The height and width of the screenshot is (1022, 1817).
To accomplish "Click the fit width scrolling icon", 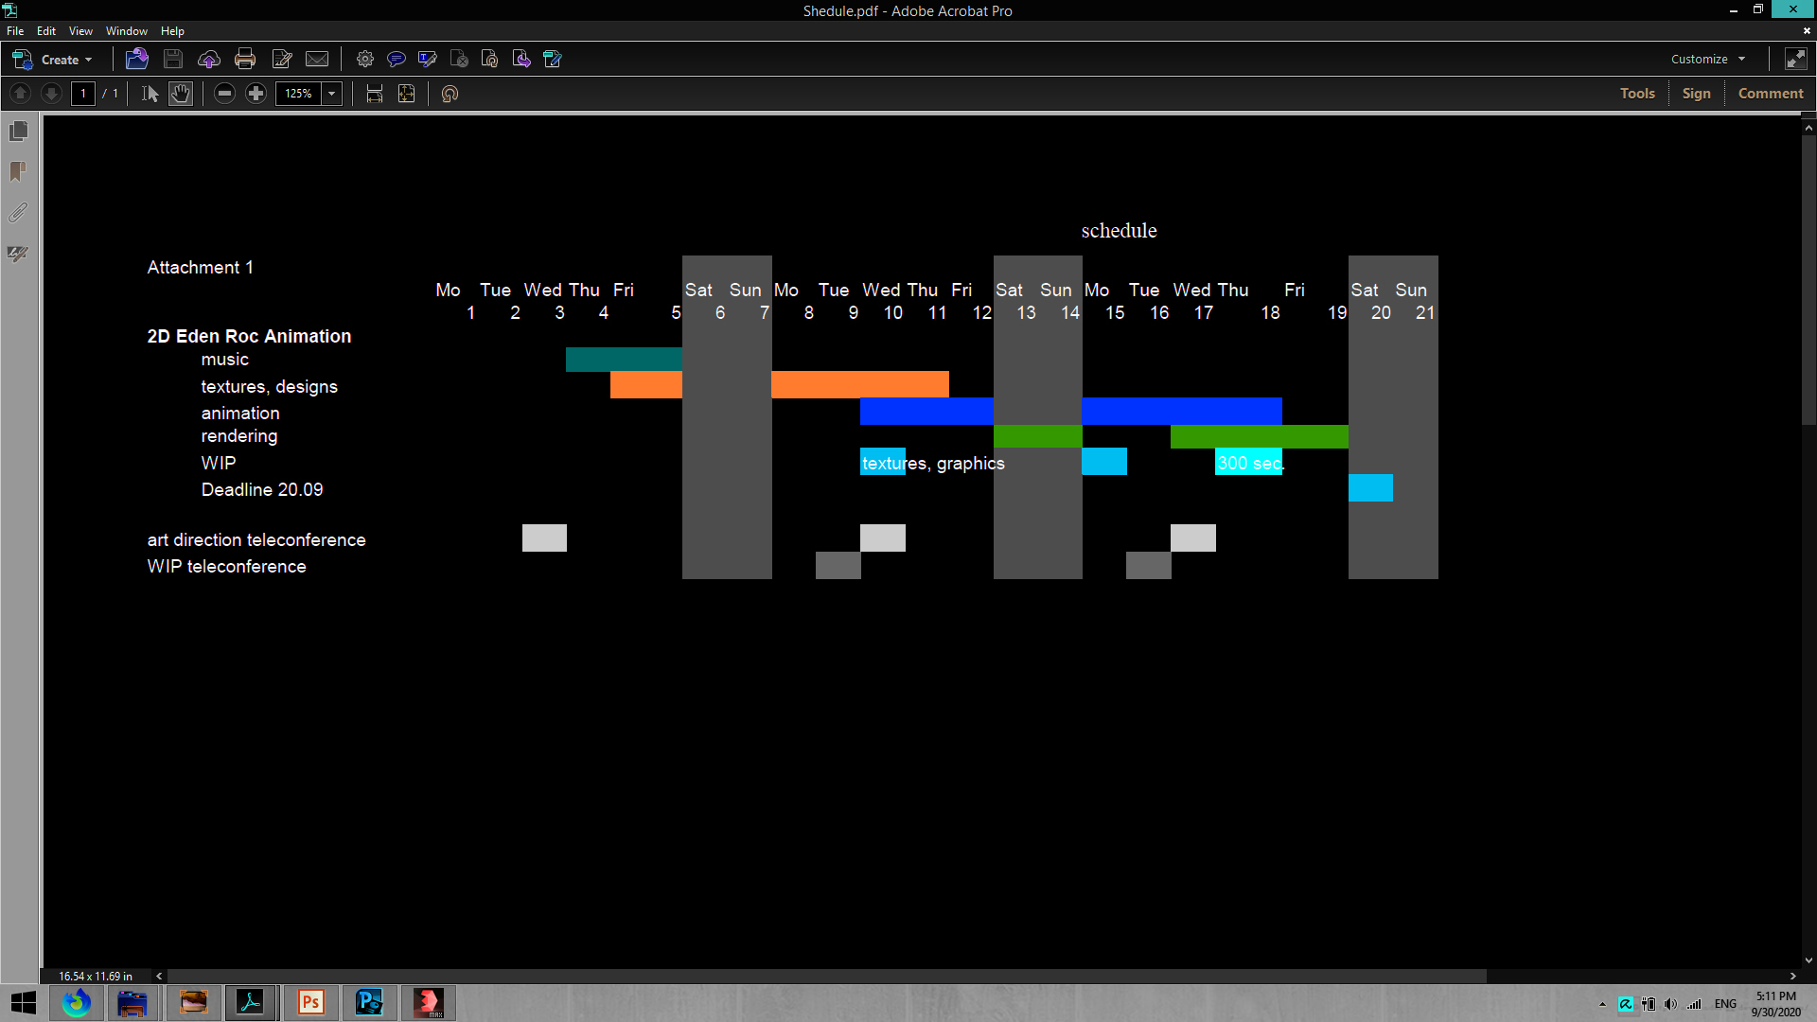I will pyautogui.click(x=375, y=94).
